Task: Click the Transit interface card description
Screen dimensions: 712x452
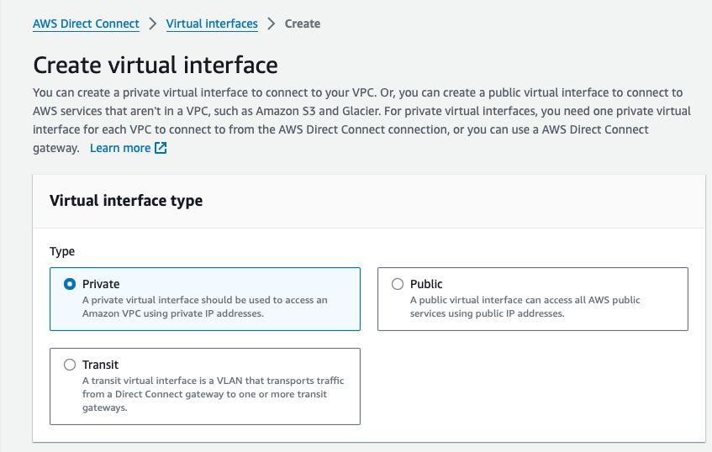Action: click(x=213, y=394)
